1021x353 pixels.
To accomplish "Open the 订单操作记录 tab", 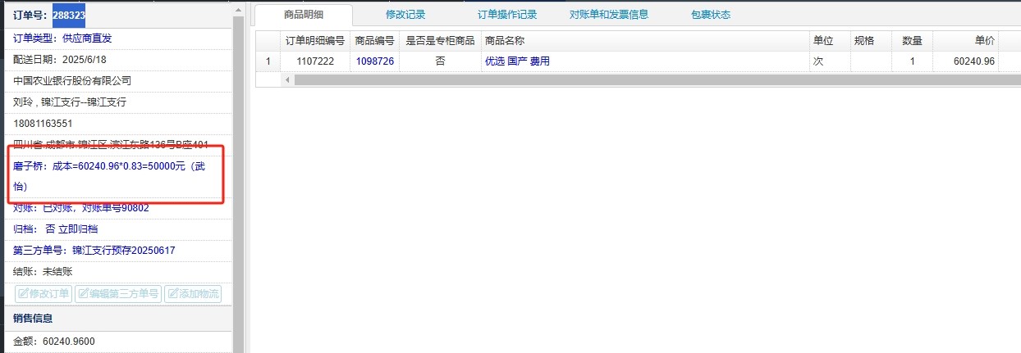I will click(x=507, y=15).
